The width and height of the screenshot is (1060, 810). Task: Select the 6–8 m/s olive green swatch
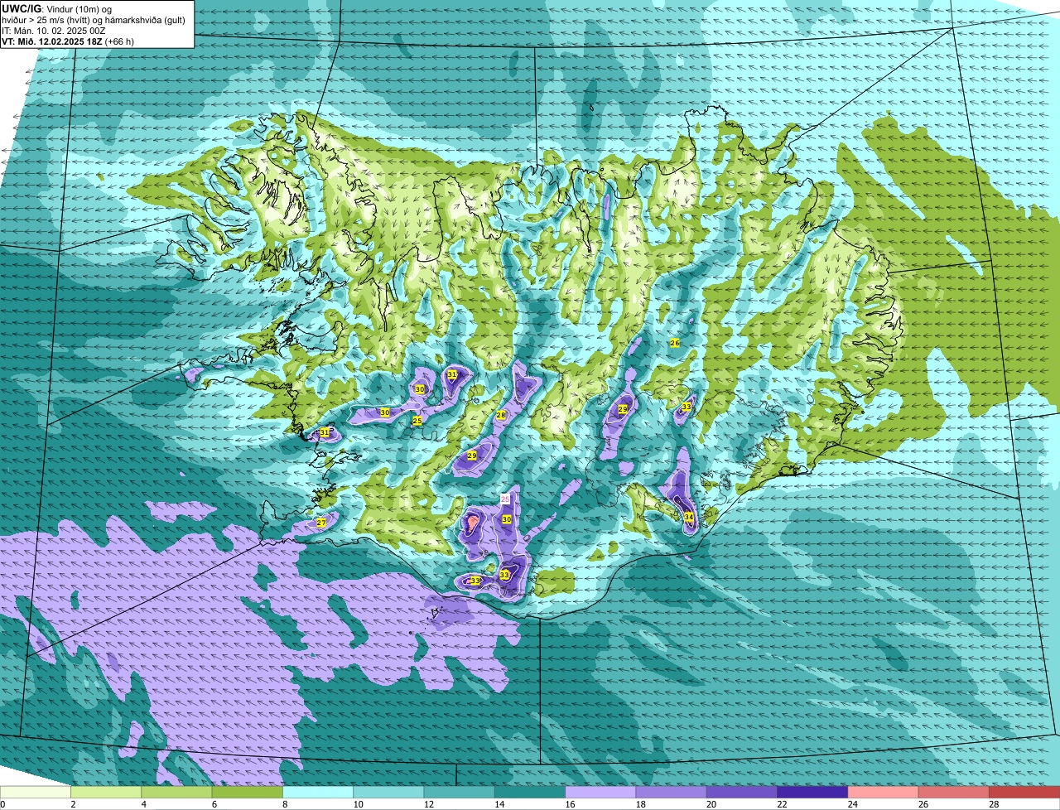tap(248, 792)
